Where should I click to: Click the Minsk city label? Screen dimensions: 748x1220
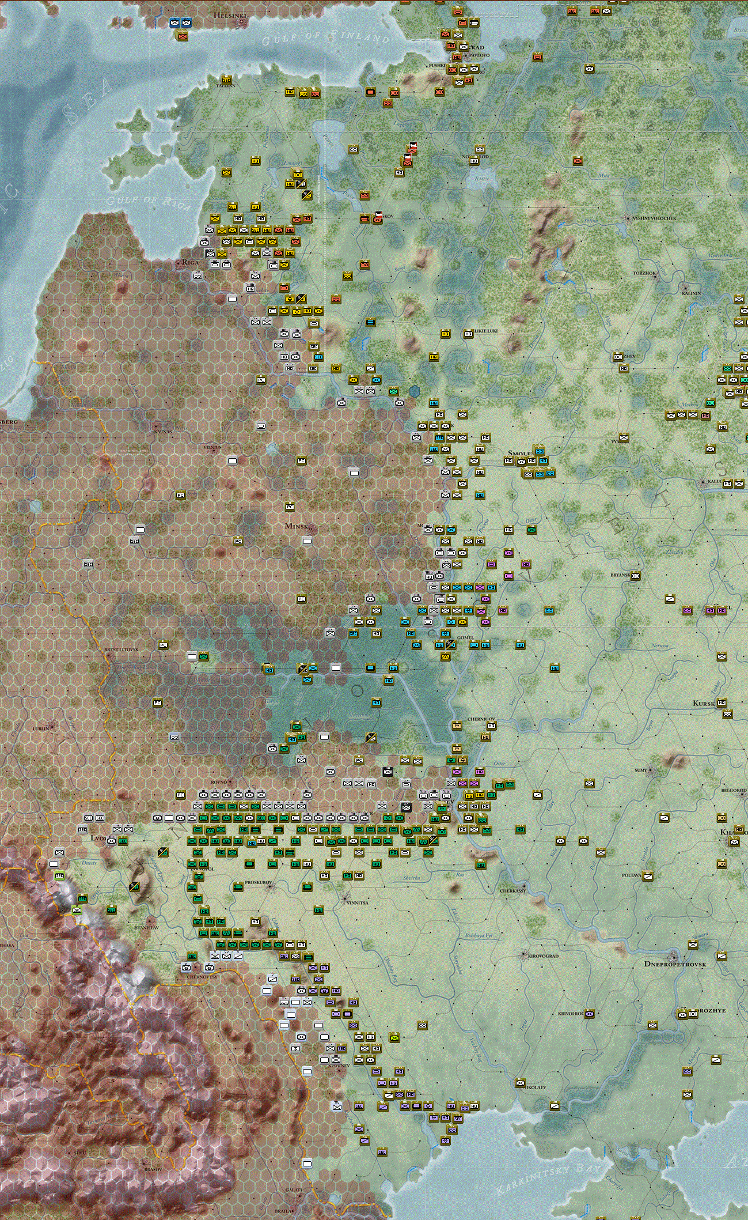(297, 526)
